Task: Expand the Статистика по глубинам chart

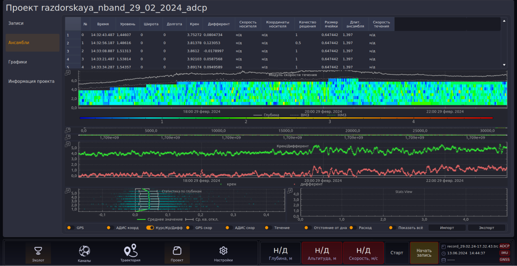Action: [x=68, y=190]
